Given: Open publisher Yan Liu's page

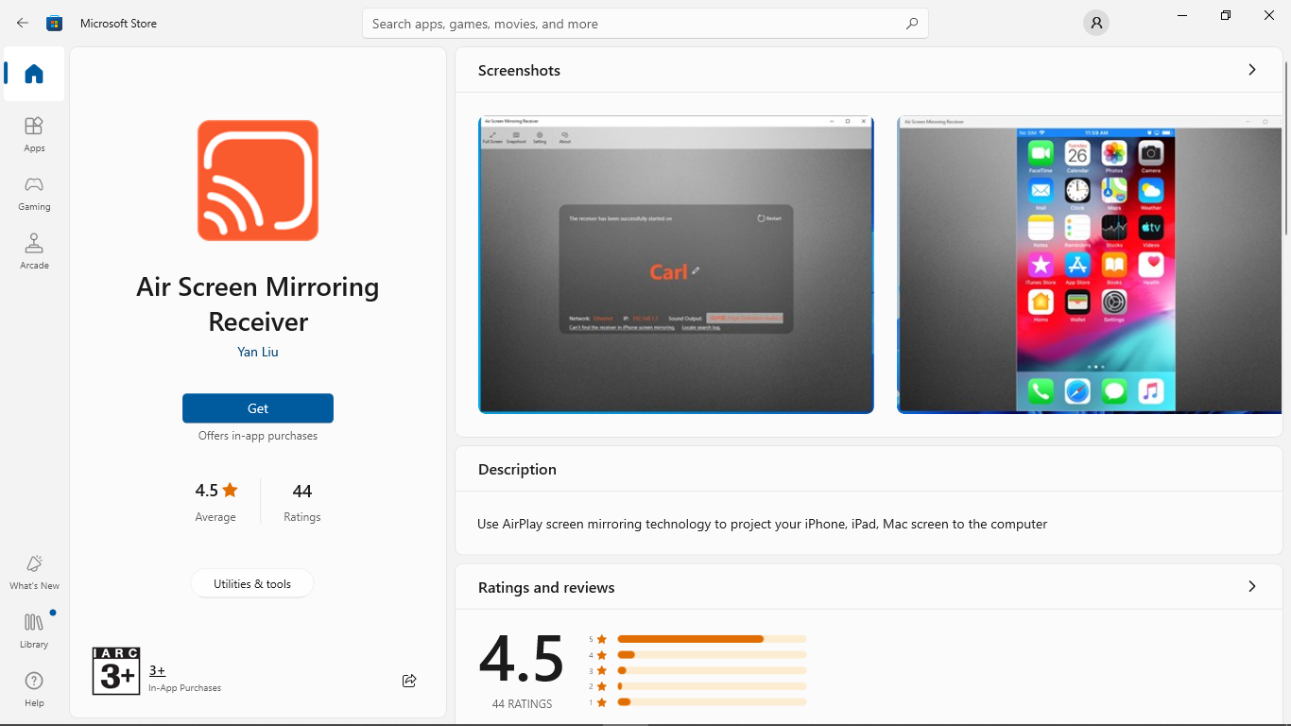Looking at the screenshot, I should click(258, 352).
